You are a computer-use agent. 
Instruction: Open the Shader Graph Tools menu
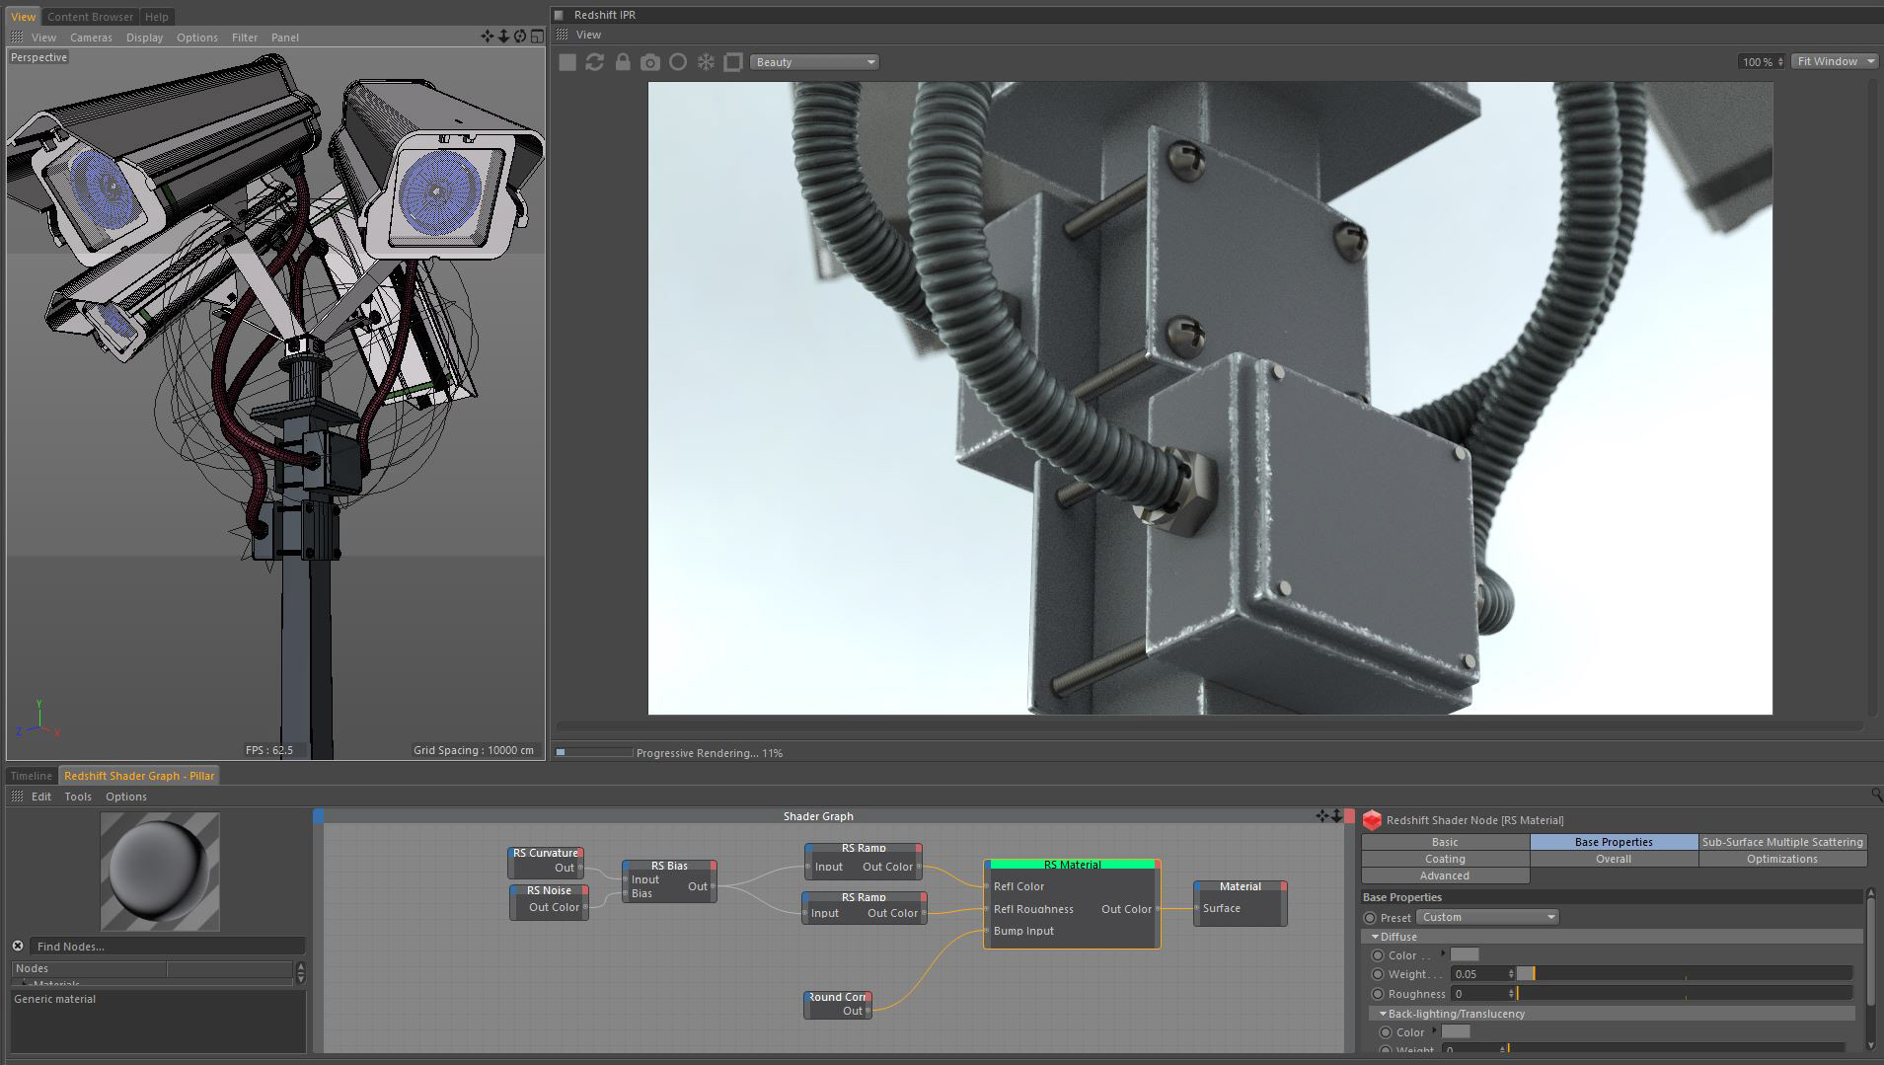tap(78, 797)
